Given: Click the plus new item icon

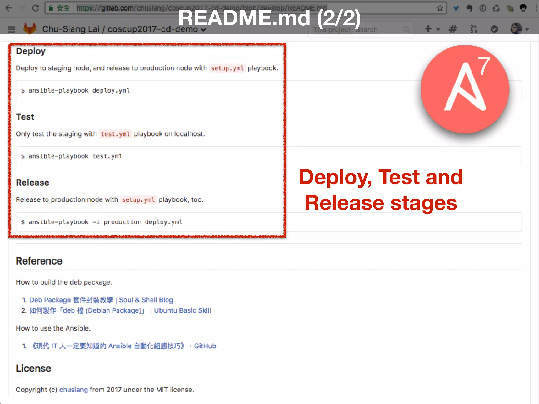Looking at the screenshot, I should (x=428, y=29).
